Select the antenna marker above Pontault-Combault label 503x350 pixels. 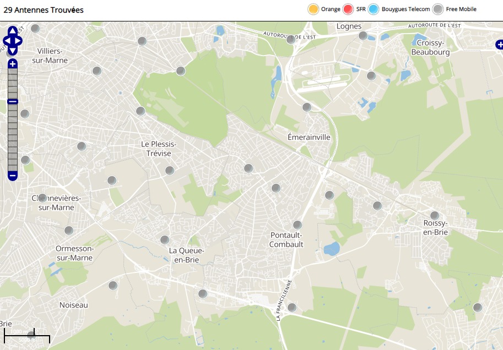(x=298, y=225)
